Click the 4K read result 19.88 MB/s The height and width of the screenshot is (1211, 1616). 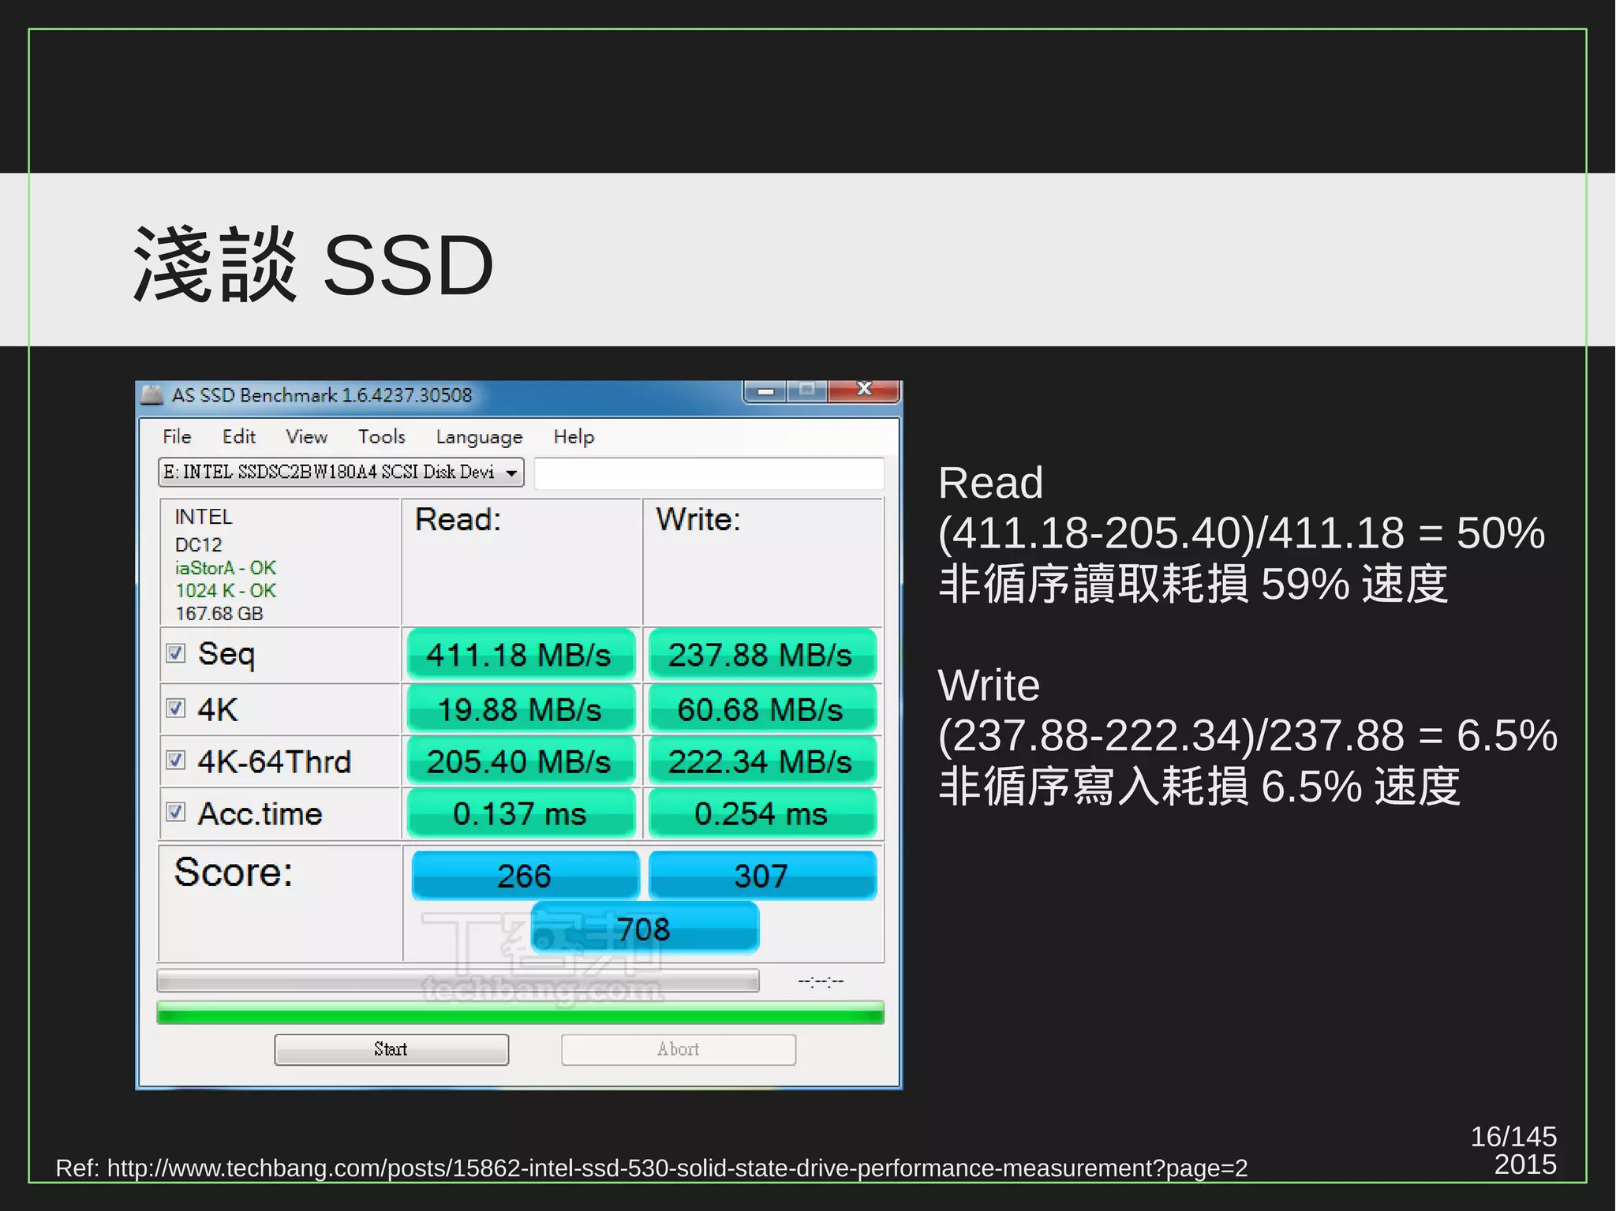(521, 709)
